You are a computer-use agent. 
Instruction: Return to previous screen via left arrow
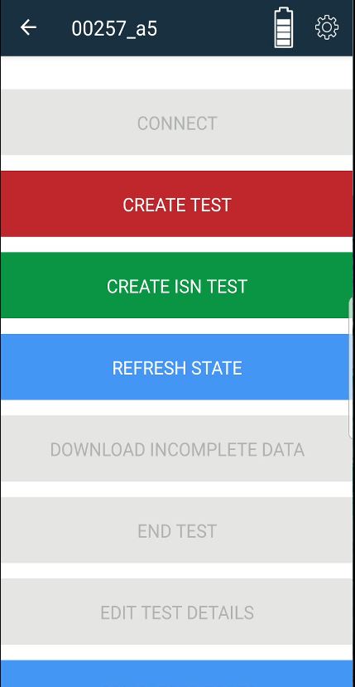[28, 27]
